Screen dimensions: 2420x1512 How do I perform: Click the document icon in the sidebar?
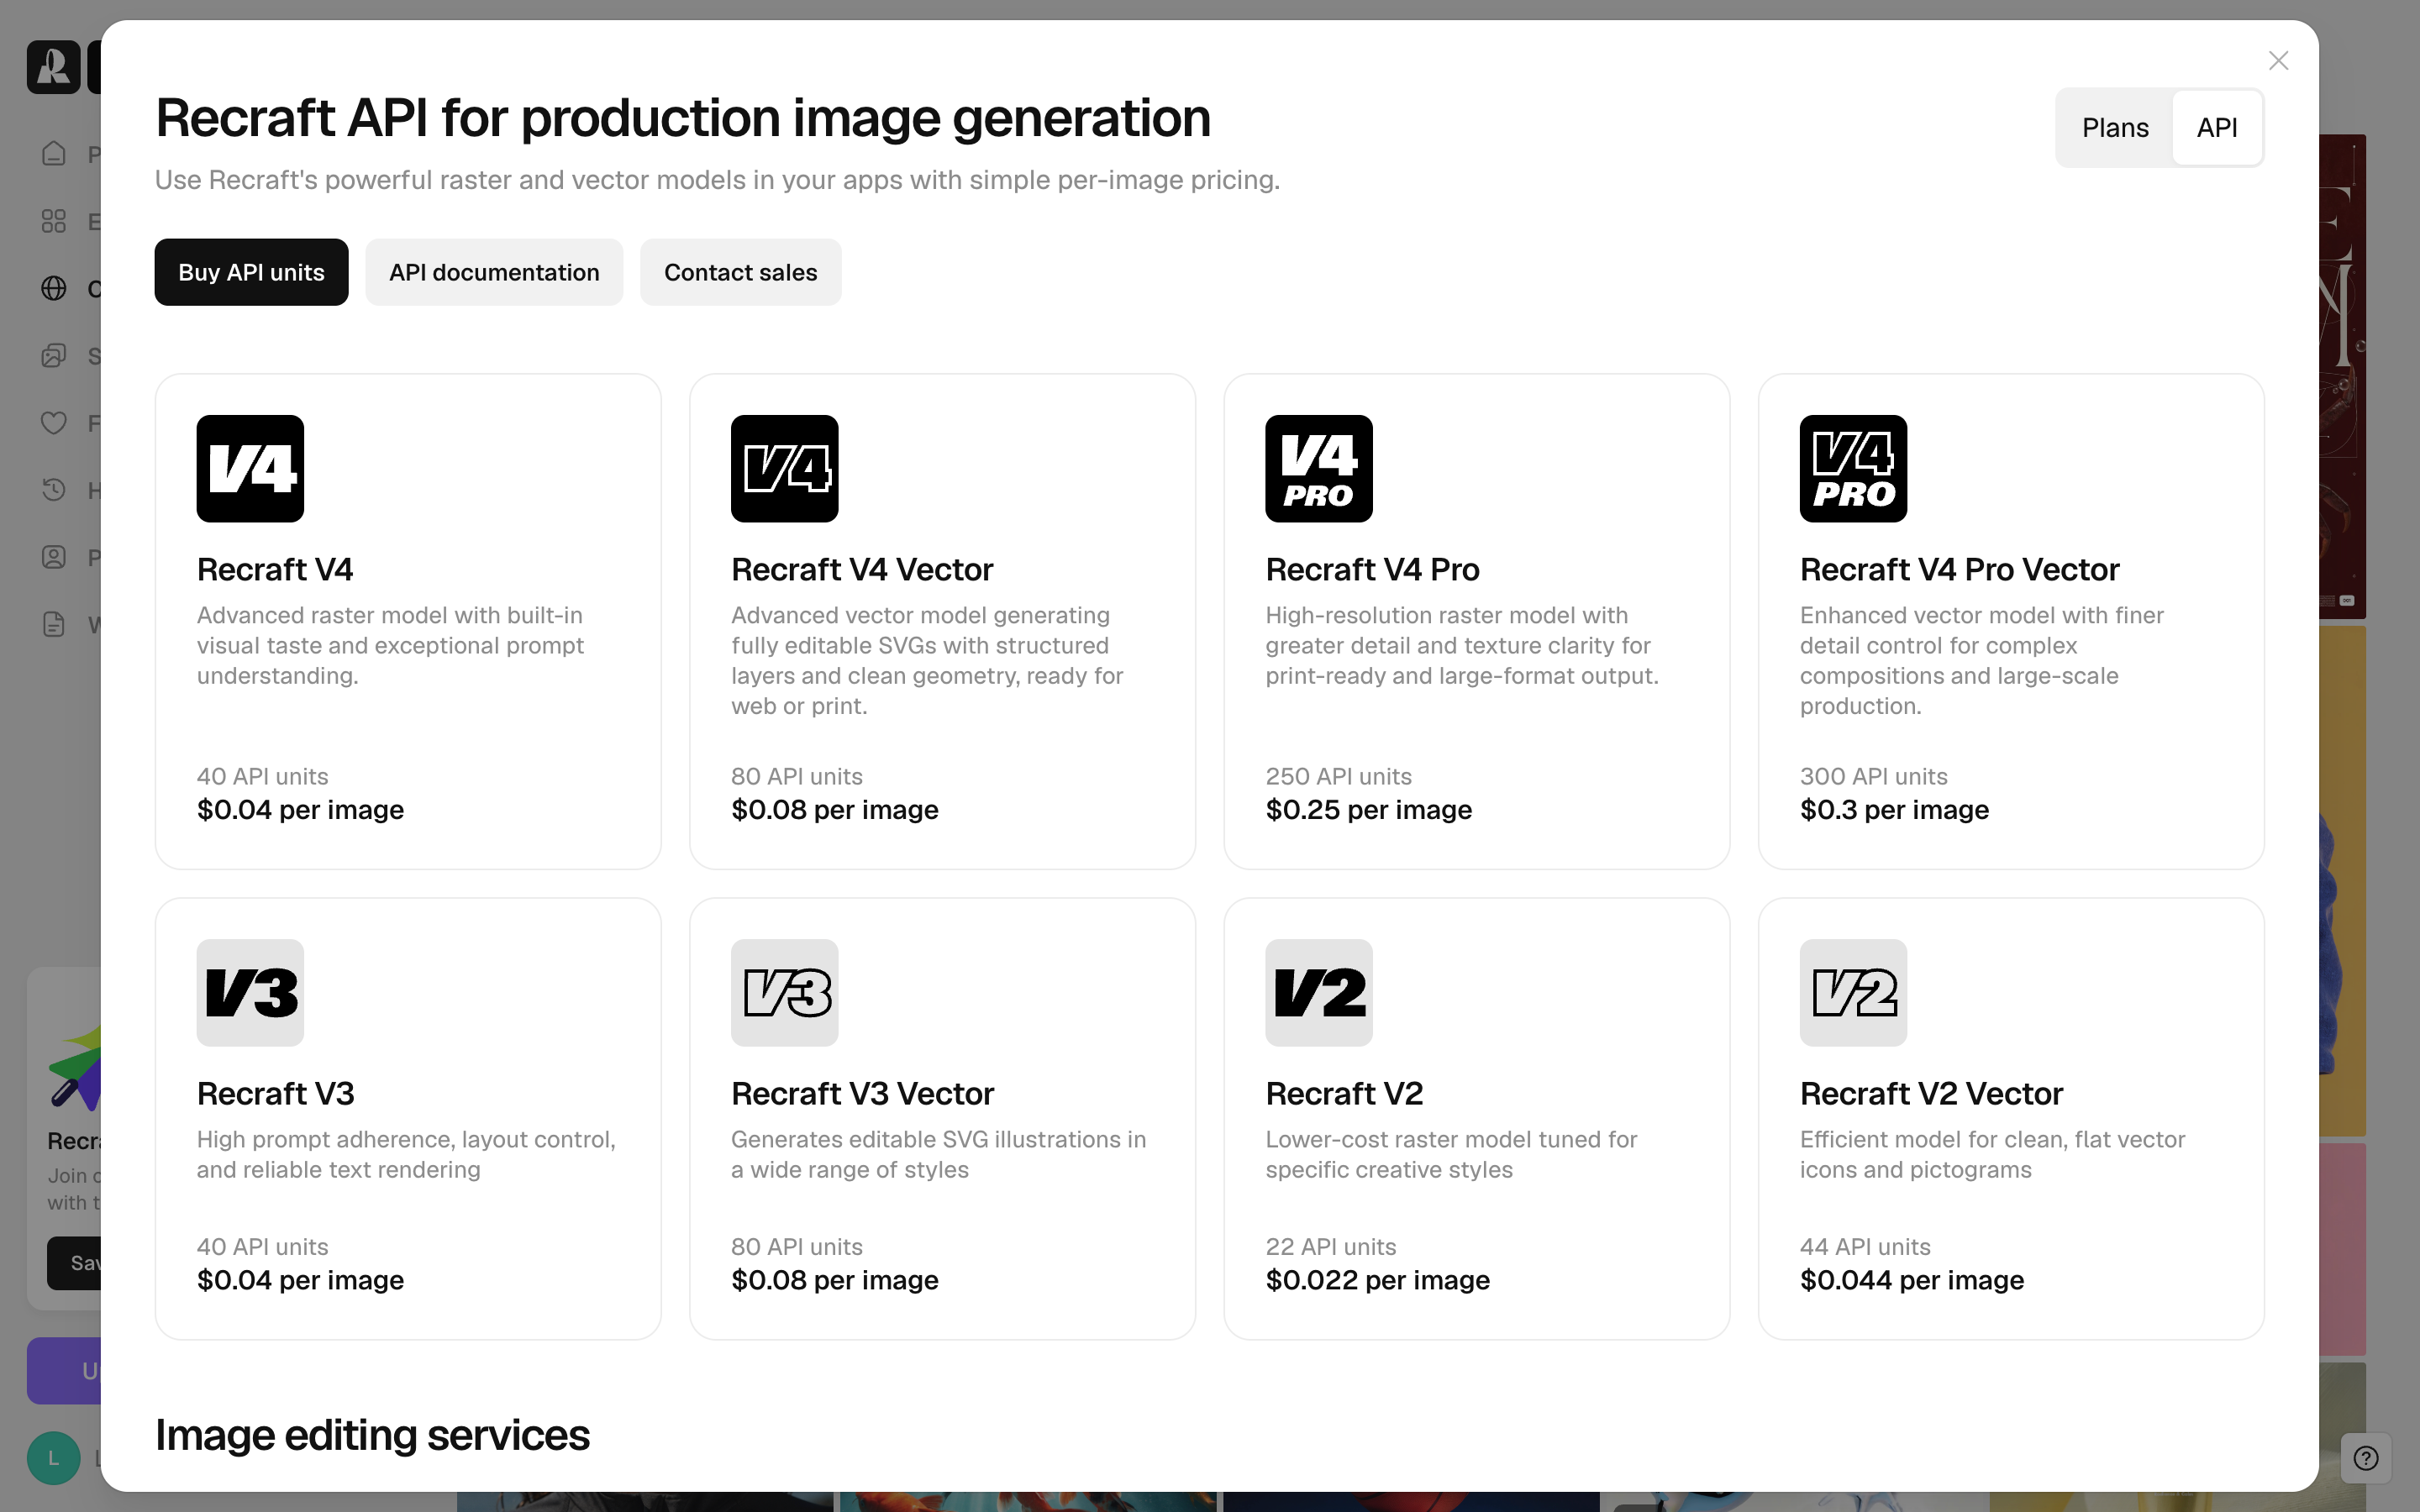54,624
